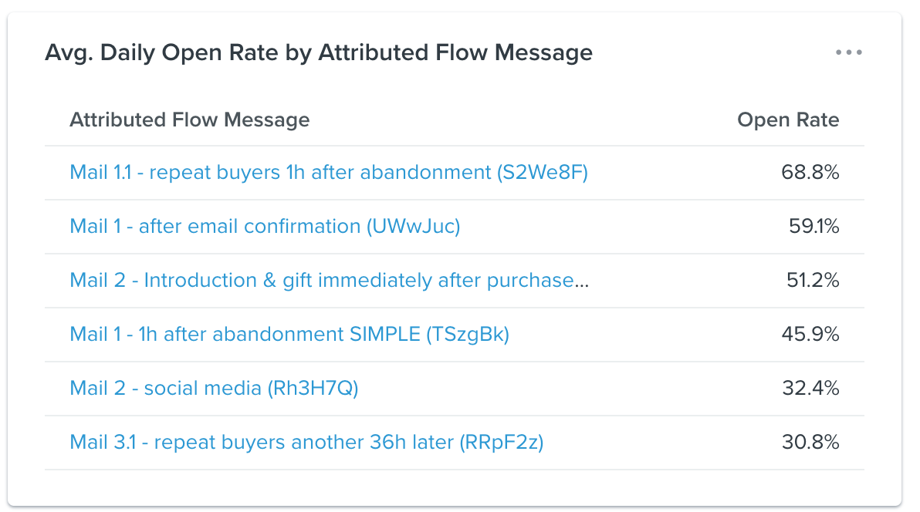
Task: Click the (RRpF2z) message ID text
Action: click(x=501, y=442)
